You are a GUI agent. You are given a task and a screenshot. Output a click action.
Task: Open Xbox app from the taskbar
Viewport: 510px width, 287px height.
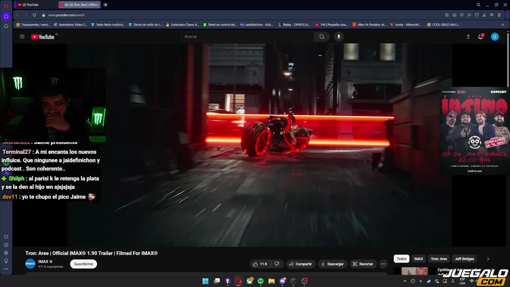coord(249,281)
